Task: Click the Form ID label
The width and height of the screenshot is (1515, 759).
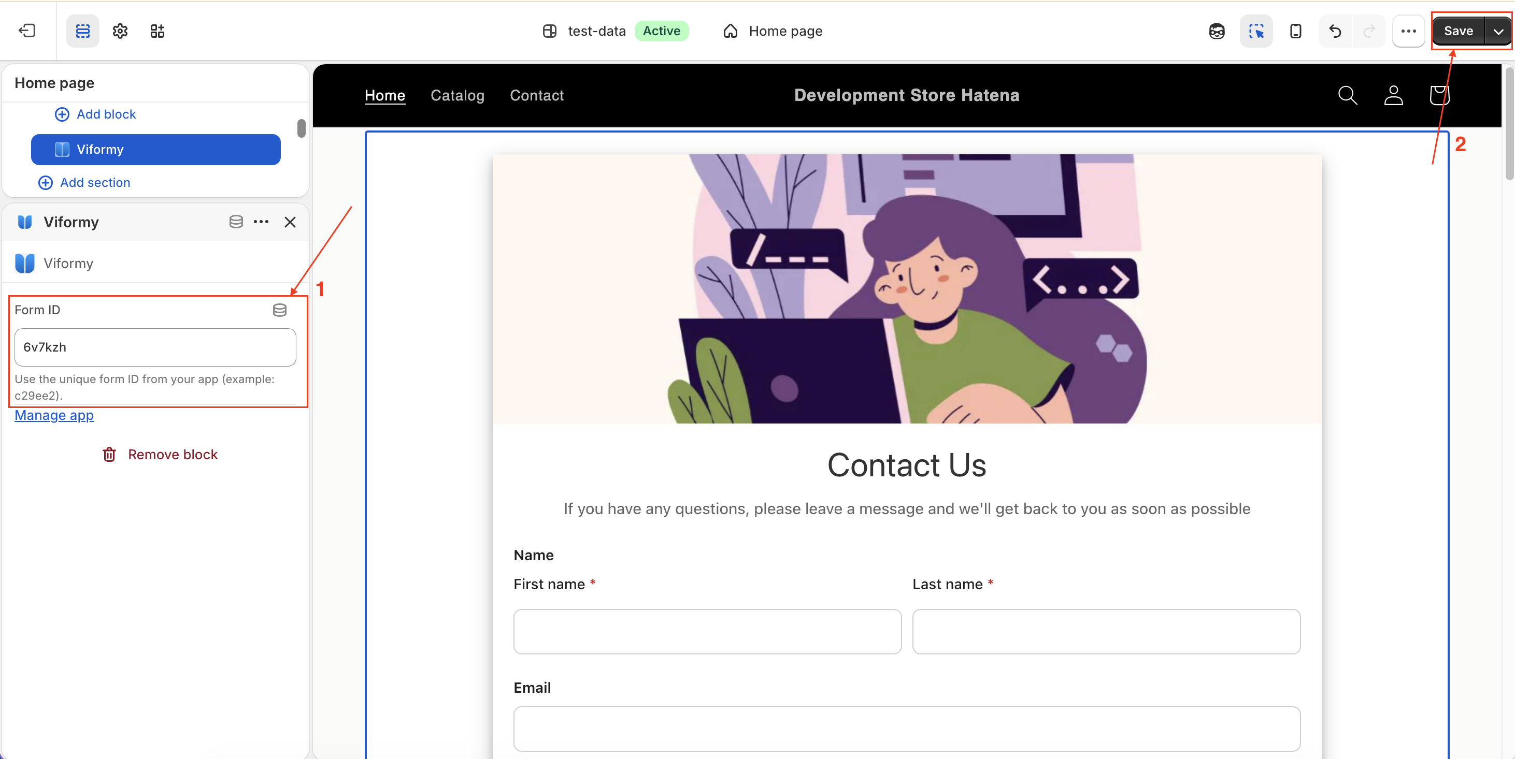Action: tap(37, 310)
